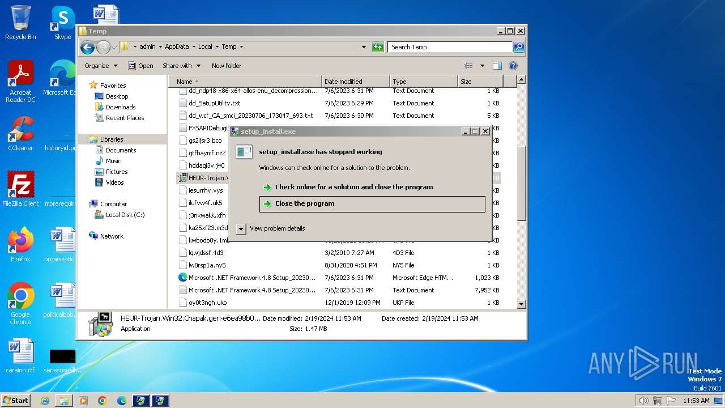The image size is (725, 408).
Task: Sort by Type column header
Action: [424, 82]
